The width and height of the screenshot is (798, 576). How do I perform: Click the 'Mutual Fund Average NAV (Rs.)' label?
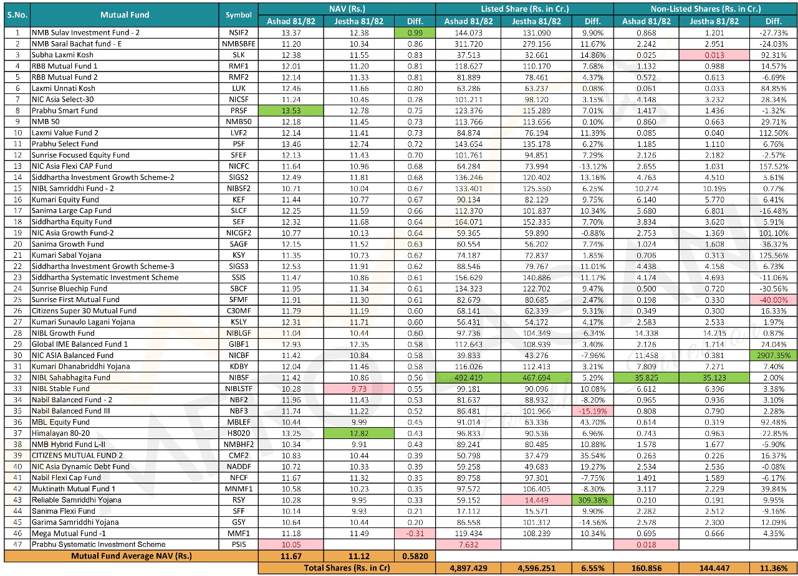click(x=132, y=556)
